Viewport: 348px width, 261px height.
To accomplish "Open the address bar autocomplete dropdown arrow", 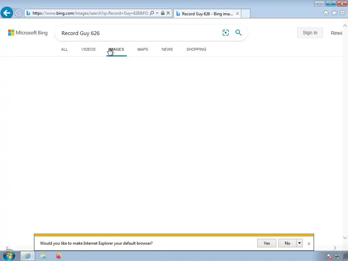I will [x=157, y=13].
